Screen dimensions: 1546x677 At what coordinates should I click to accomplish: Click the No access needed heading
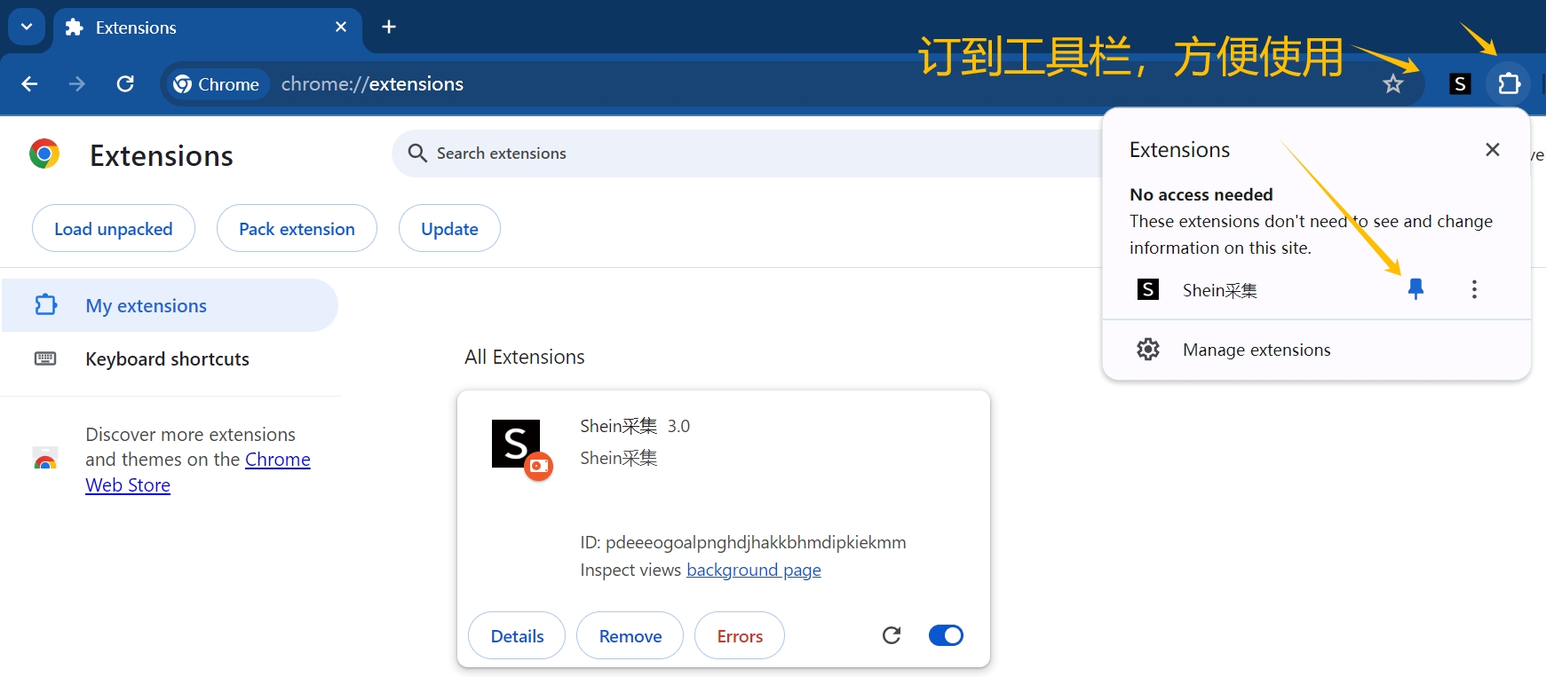pyautogui.click(x=1201, y=194)
